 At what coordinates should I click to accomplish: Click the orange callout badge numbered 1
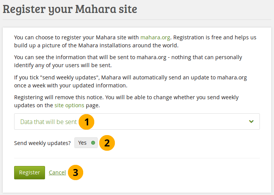point(87,122)
